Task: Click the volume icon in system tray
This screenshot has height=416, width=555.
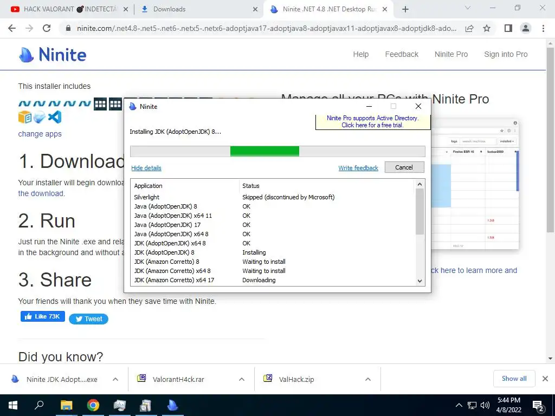Action: 485,405
